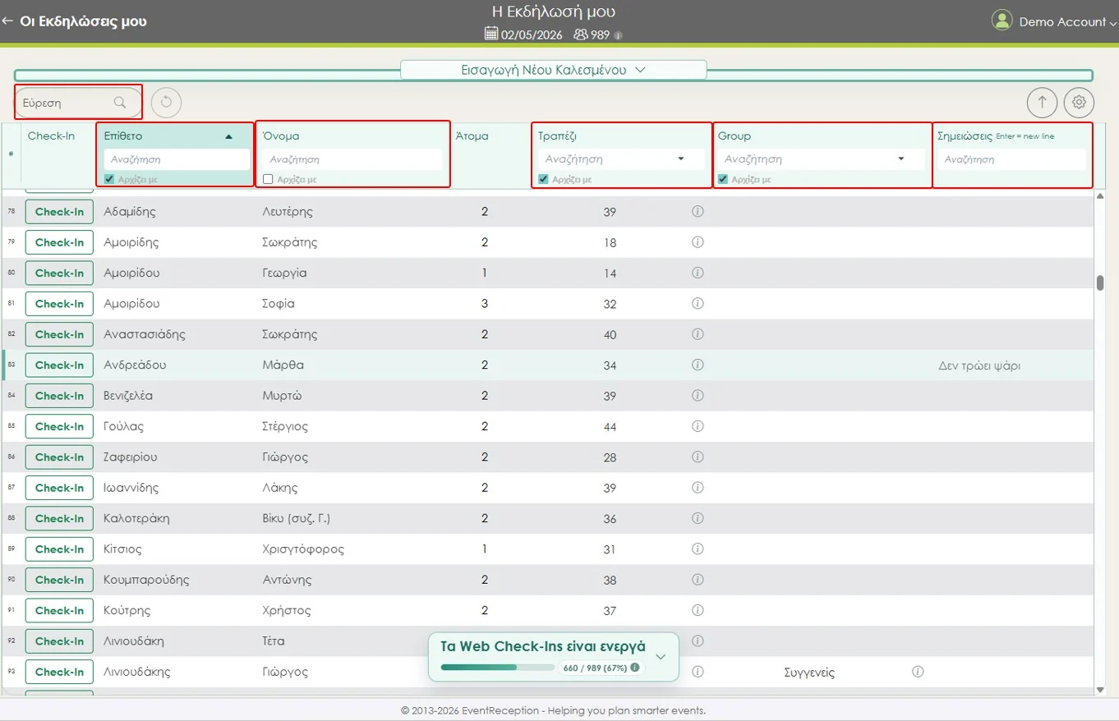Image resolution: width=1119 pixels, height=721 pixels.
Task: Click the magnifier icon in the Εύρεση box
Action: click(x=120, y=103)
